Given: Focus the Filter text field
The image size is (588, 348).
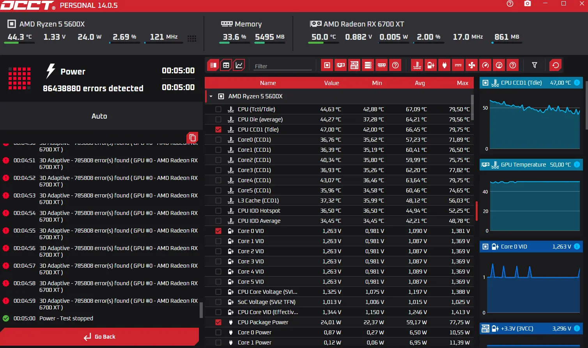Looking at the screenshot, I should pyautogui.click(x=283, y=66).
